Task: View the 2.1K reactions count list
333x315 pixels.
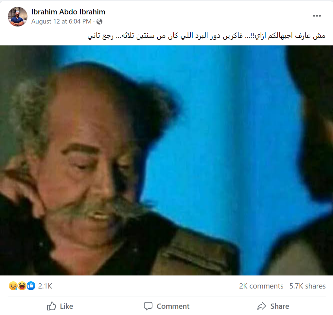Action: pos(45,286)
